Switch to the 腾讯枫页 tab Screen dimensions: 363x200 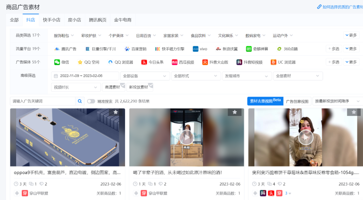(x=97, y=20)
